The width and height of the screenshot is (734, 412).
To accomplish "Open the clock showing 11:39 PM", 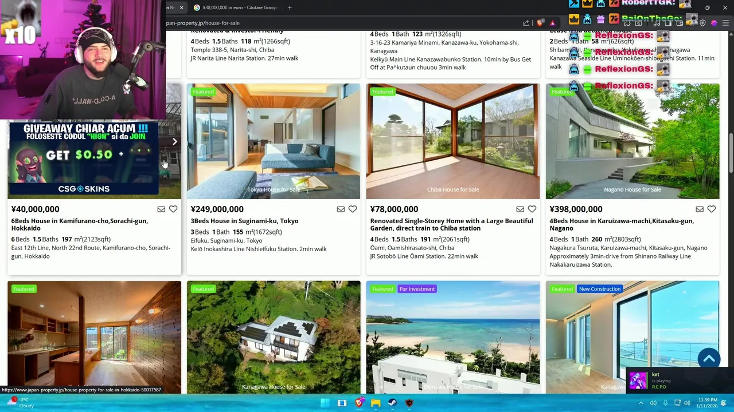I will point(708,403).
